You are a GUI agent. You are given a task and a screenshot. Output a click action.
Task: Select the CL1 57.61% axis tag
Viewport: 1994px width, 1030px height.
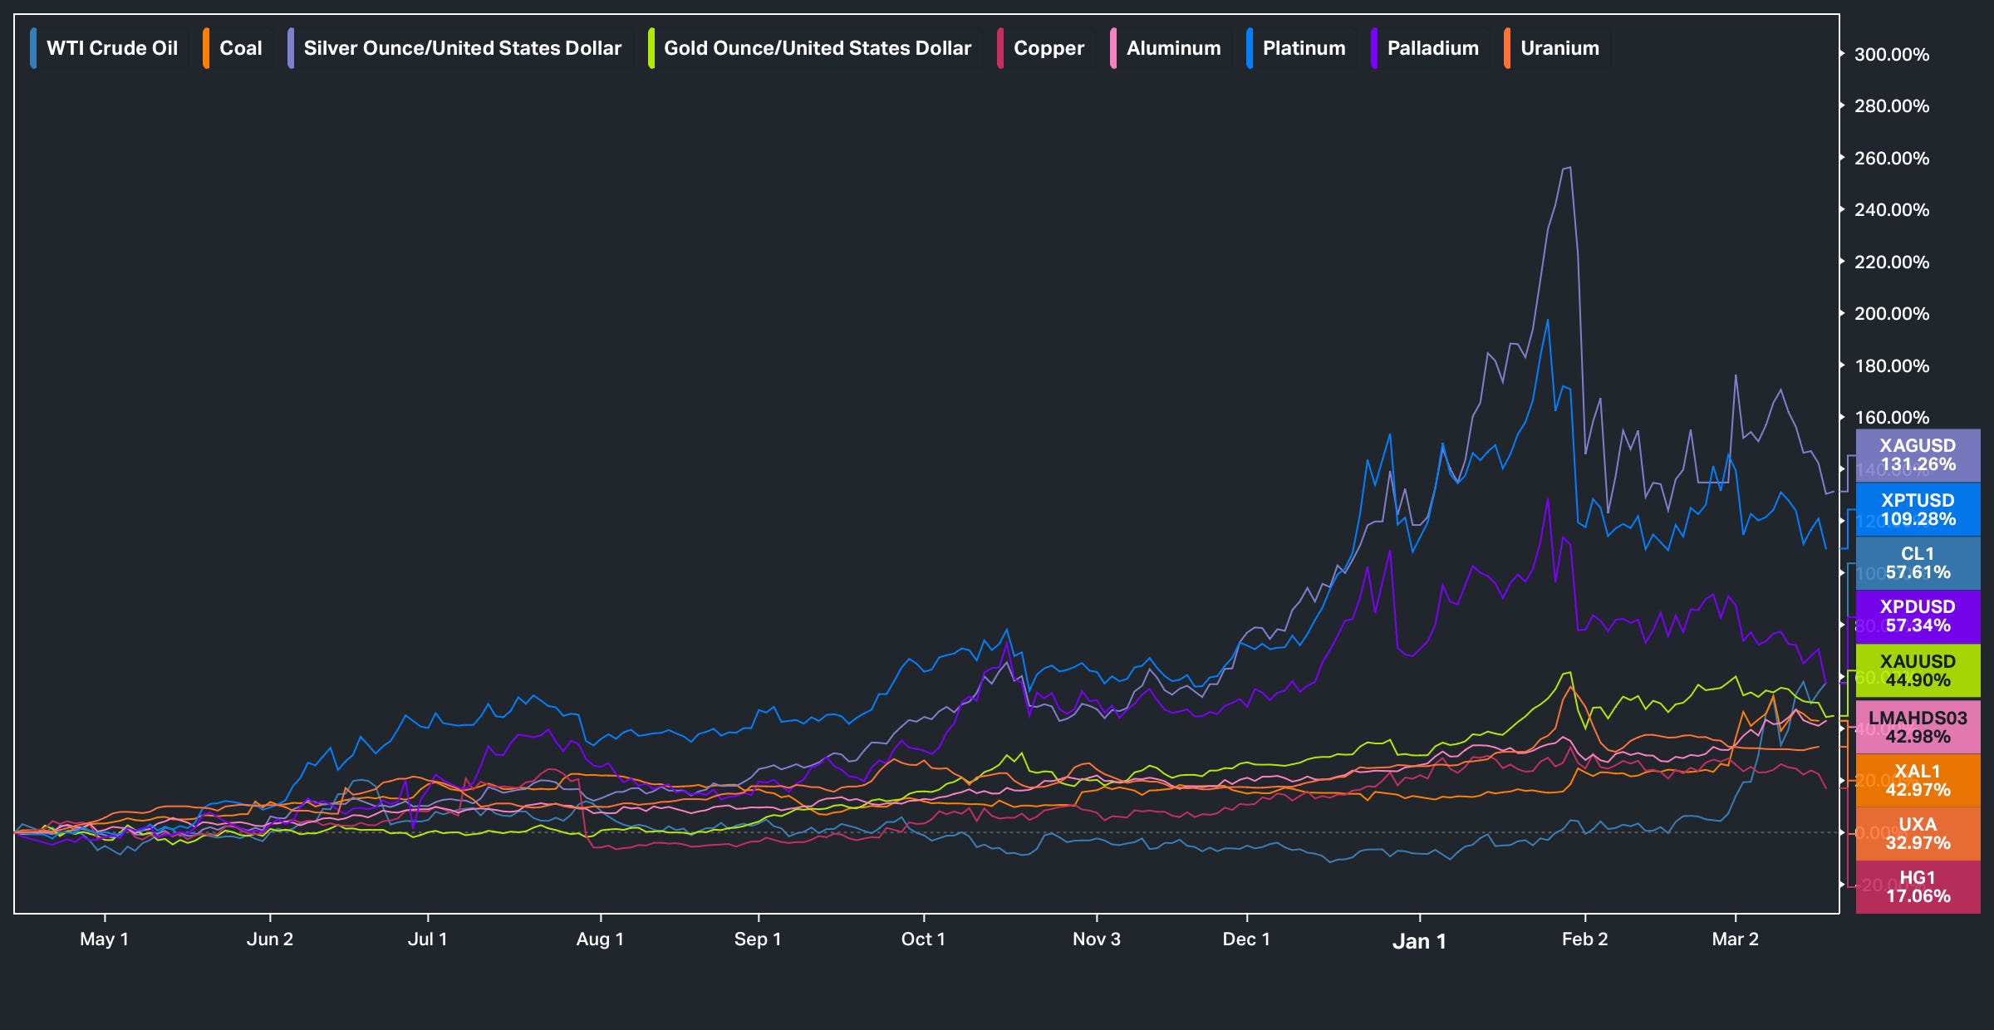pos(1918,563)
